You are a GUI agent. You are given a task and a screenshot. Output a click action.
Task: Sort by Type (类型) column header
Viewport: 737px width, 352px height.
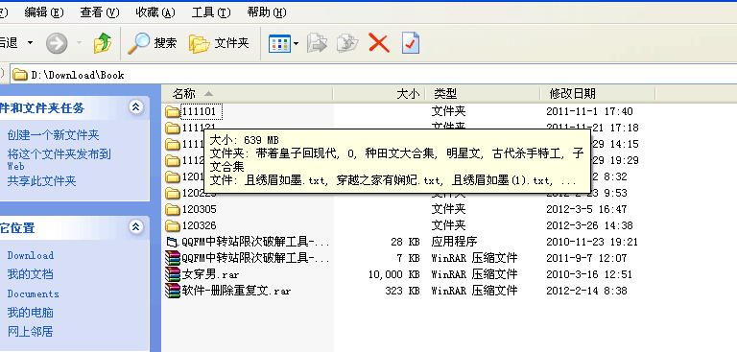point(483,94)
